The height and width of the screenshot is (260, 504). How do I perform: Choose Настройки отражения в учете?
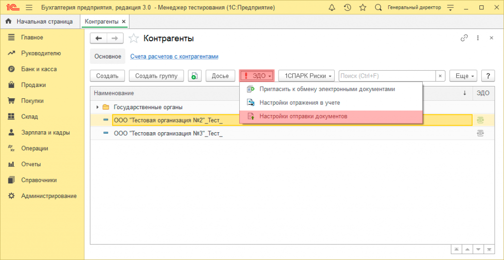point(331,103)
